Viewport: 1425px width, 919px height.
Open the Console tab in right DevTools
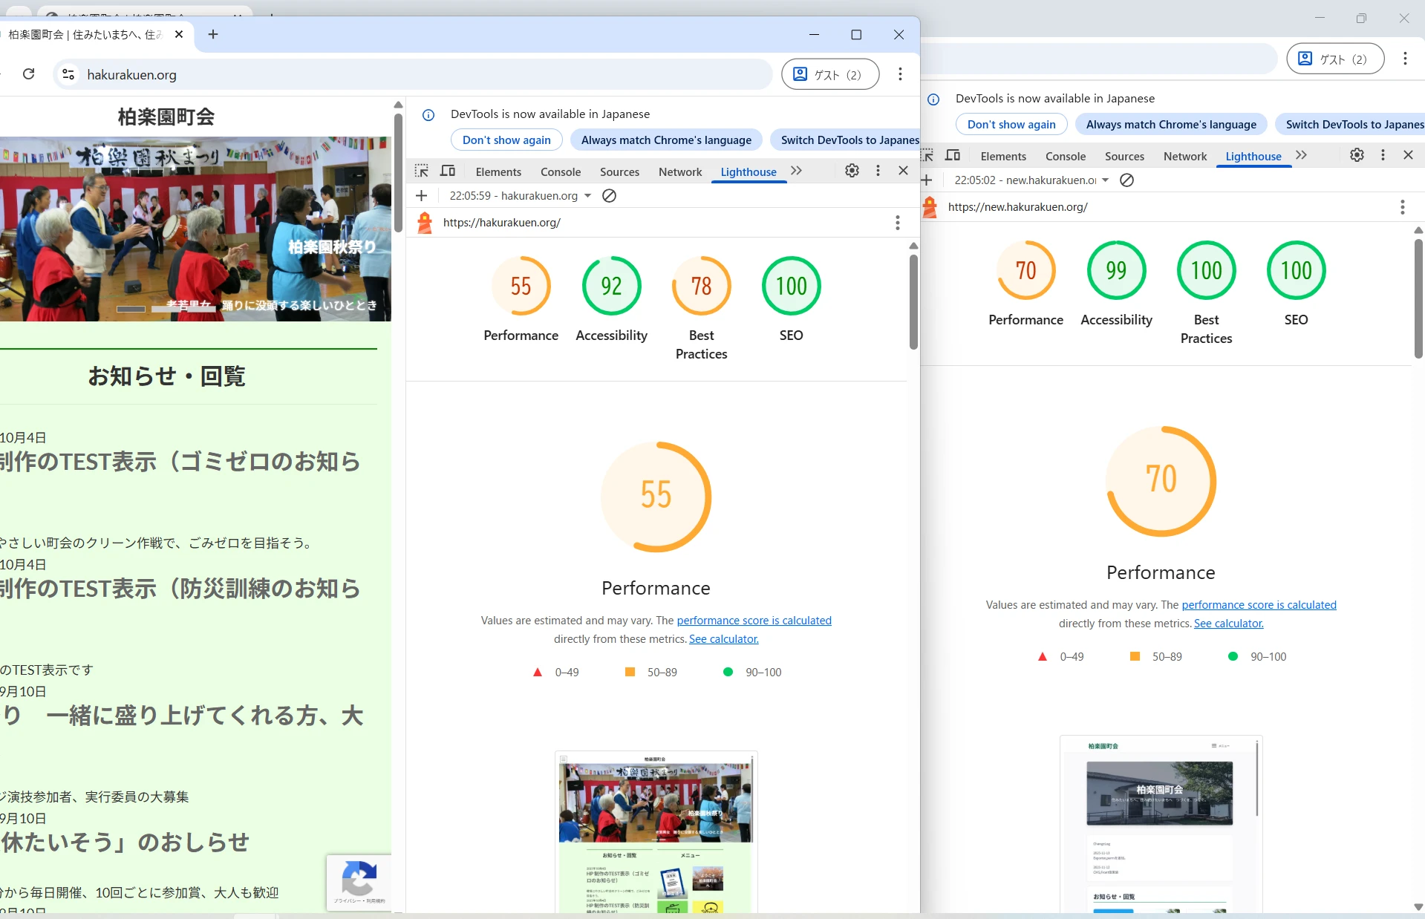[x=1065, y=157]
